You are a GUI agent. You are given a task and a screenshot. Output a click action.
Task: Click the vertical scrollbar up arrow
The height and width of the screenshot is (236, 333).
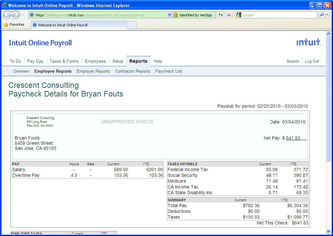click(x=328, y=33)
